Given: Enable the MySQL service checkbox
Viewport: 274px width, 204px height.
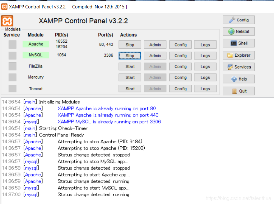Looking at the screenshot, I should pyautogui.click(x=12, y=55).
